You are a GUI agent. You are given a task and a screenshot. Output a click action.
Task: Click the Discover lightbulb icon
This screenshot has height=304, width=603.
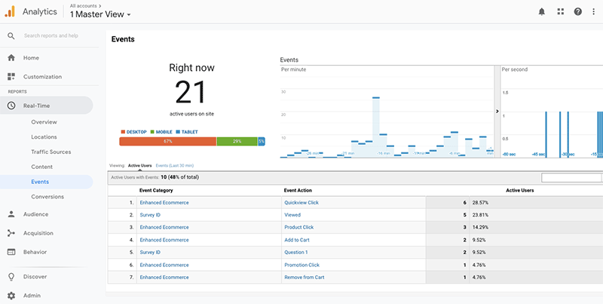11,277
